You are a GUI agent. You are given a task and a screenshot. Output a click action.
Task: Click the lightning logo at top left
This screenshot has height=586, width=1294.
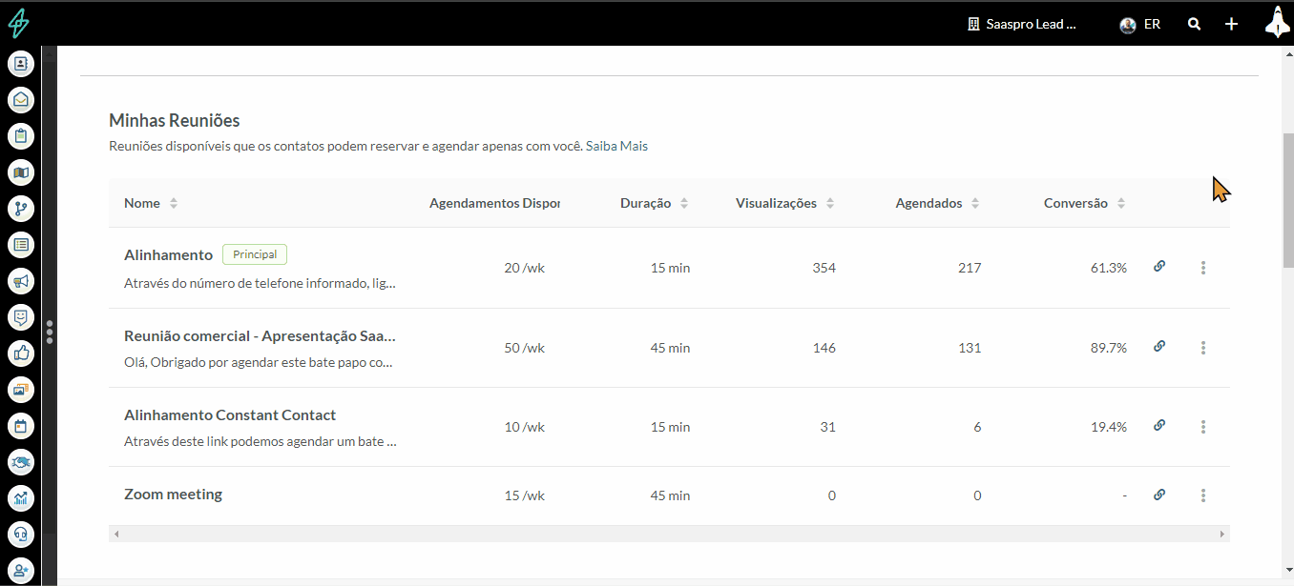(18, 23)
